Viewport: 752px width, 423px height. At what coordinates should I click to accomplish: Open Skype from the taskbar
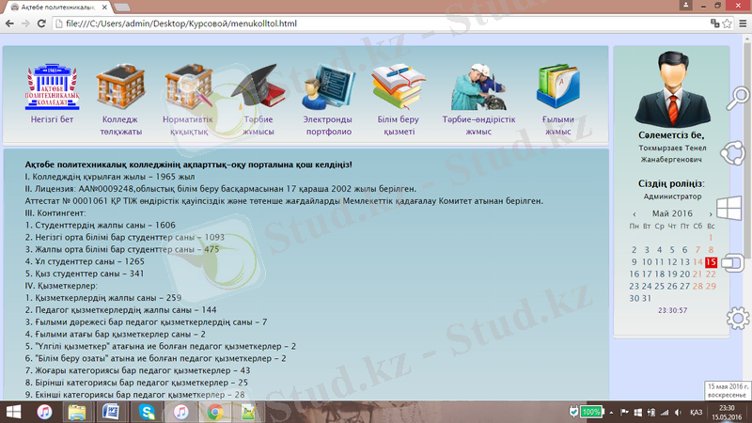coord(147,412)
